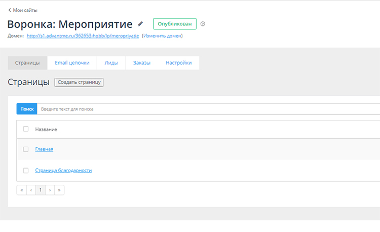Image resolution: width=380 pixels, height=232 pixels.
Task: Click the pencil edit icon beside funnel title
Action: [x=141, y=24]
